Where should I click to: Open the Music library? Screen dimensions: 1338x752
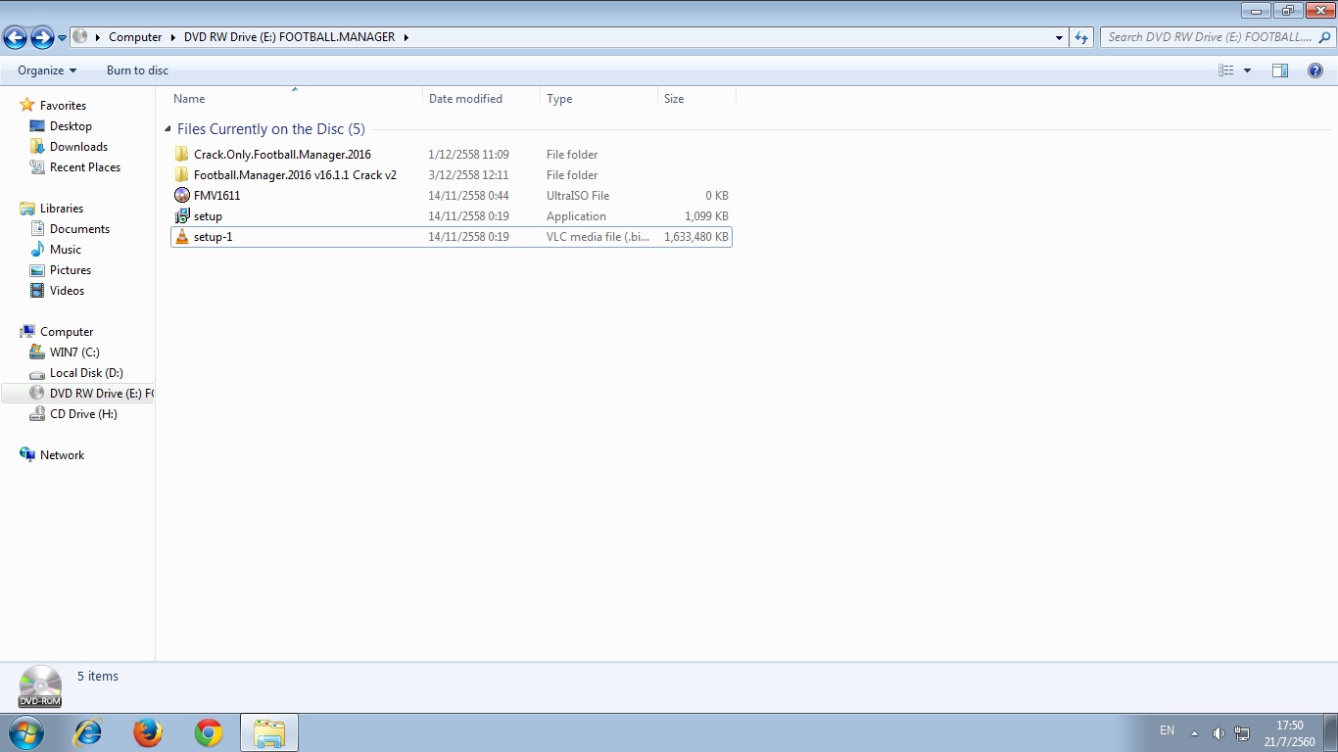[x=66, y=250]
